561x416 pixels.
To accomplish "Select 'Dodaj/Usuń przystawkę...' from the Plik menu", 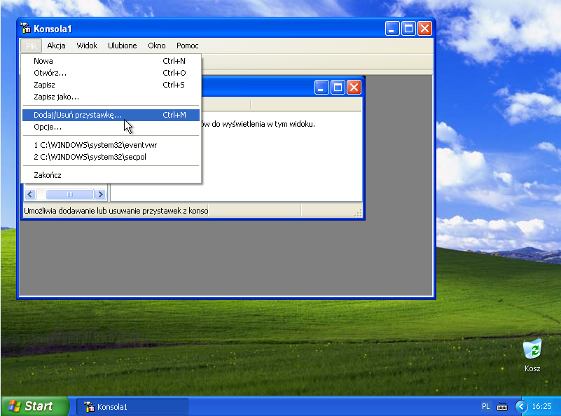I will click(77, 115).
